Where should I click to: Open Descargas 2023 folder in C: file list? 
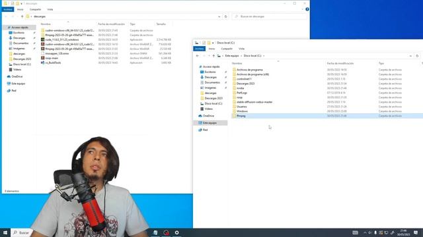tap(245, 84)
